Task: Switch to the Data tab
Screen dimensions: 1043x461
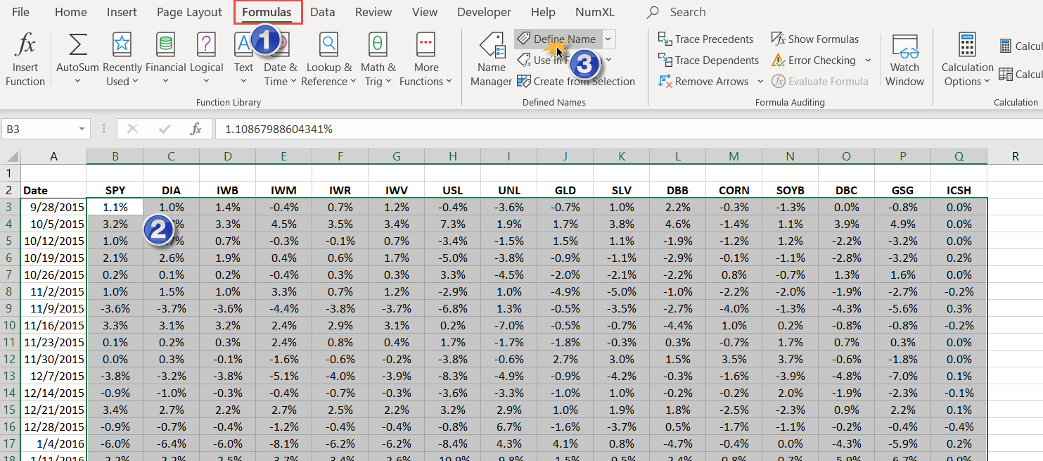Action: (x=322, y=12)
